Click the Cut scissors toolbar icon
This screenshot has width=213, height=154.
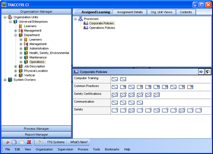click(7, 142)
